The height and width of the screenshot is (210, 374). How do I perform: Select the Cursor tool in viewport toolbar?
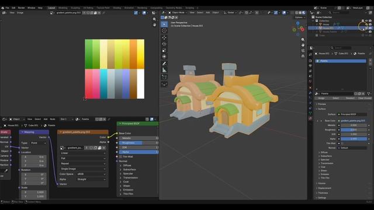(164, 30)
